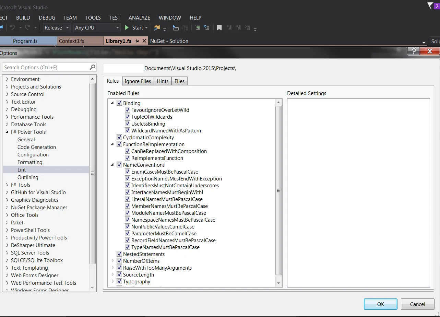Click the undo arrow in toolbar

(12, 28)
